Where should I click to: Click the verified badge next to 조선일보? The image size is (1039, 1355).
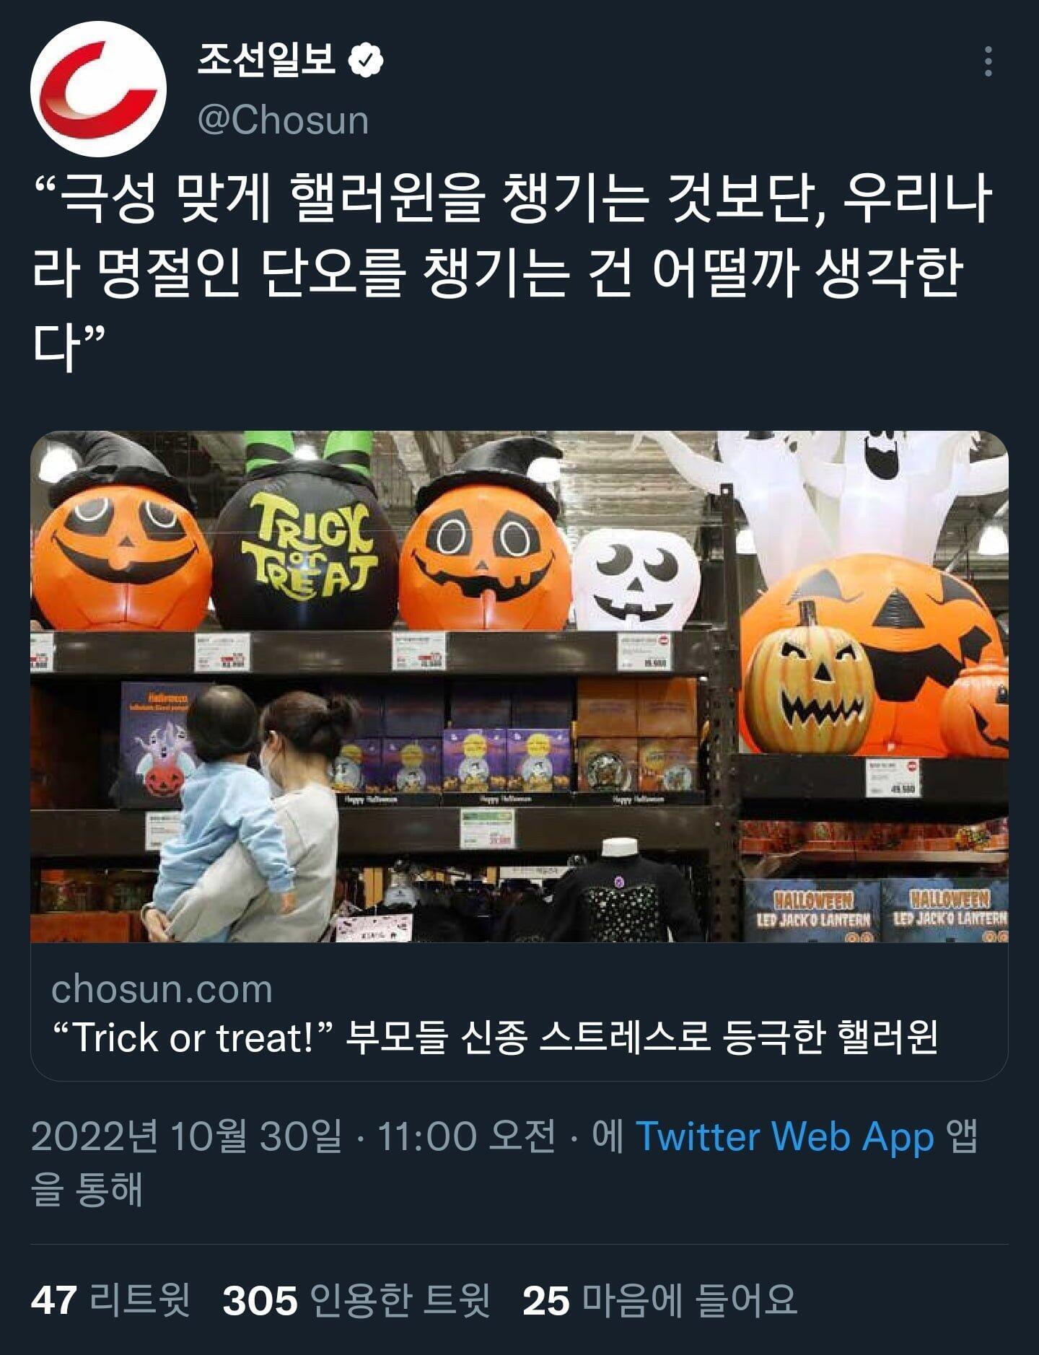[x=366, y=61]
